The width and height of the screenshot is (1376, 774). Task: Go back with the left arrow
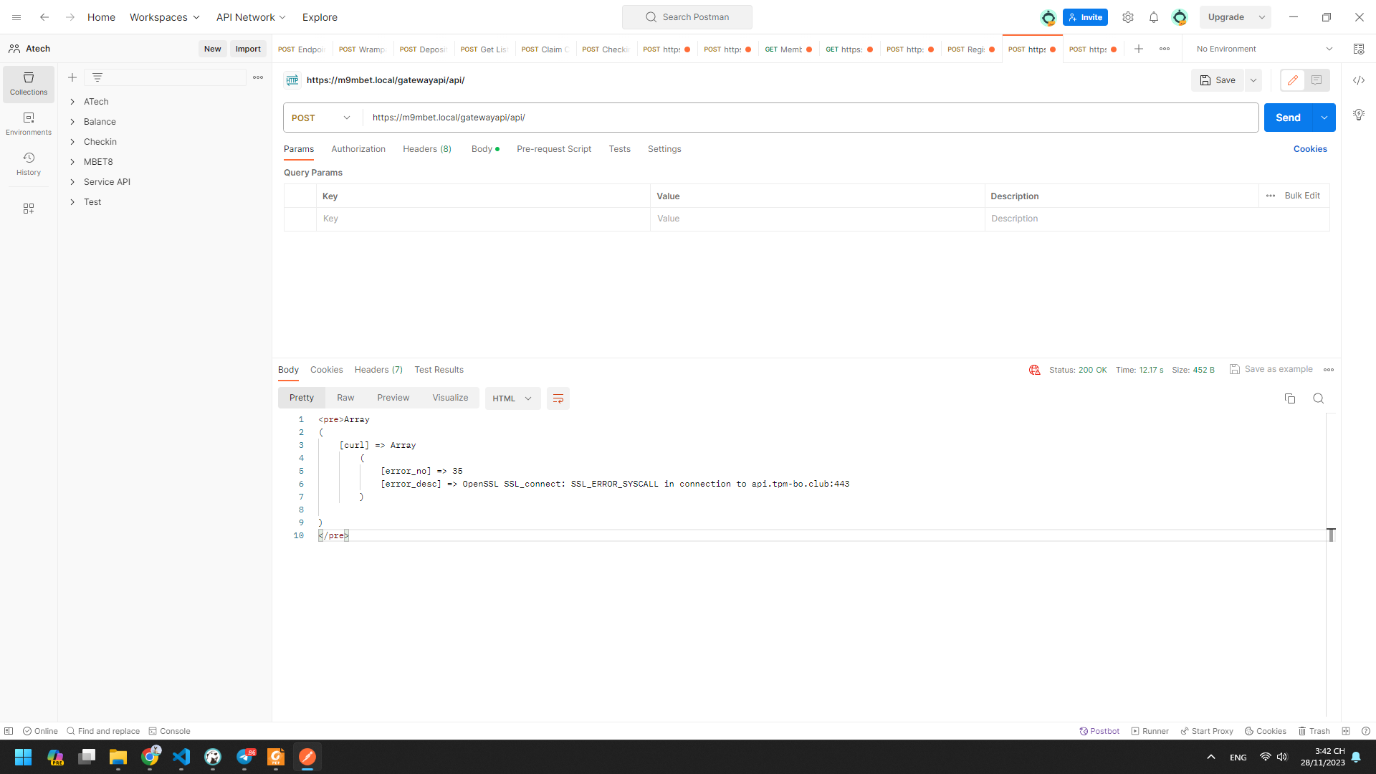point(44,17)
